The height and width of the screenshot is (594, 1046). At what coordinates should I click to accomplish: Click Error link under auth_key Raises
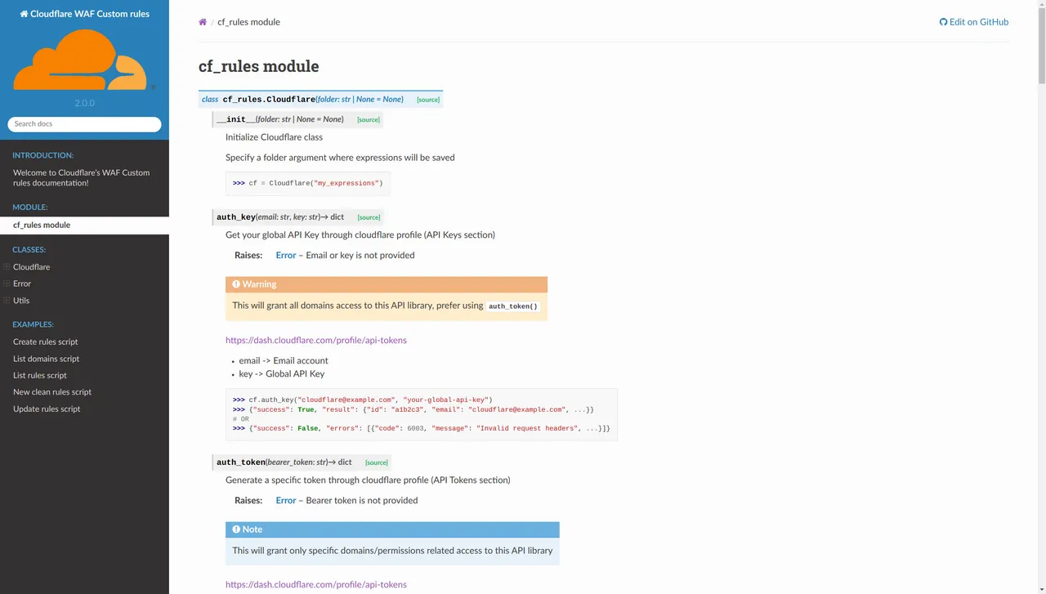click(x=286, y=256)
